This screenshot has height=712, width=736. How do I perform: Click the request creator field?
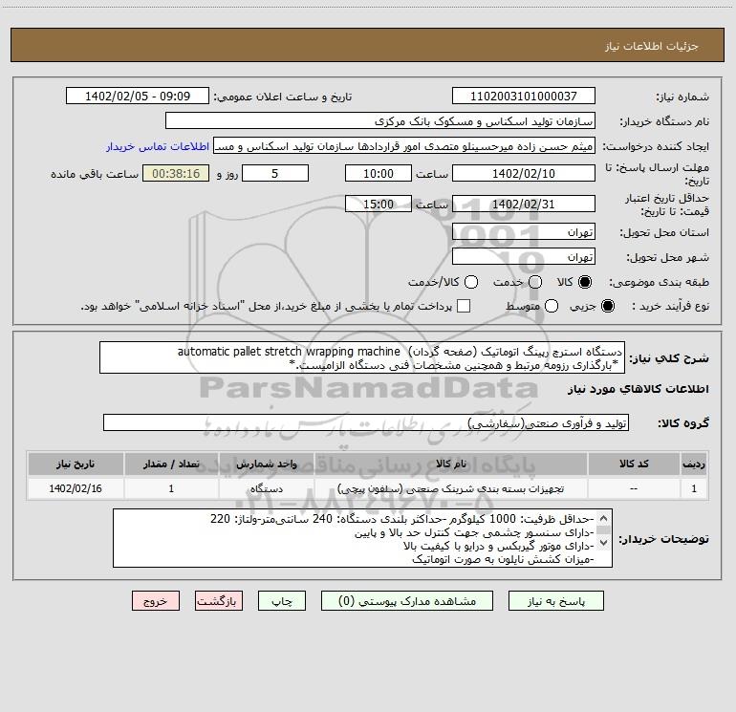coord(404,146)
